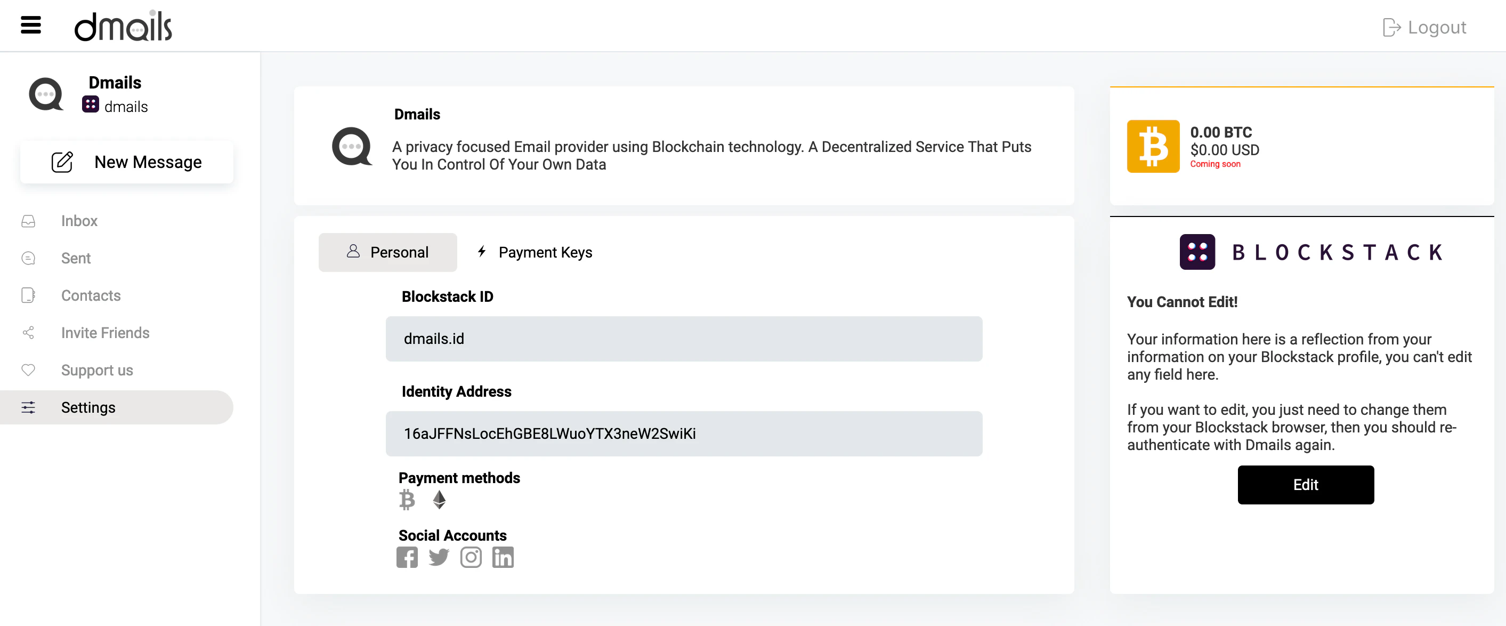
Task: Click the Ethereum payment method icon
Action: point(439,500)
